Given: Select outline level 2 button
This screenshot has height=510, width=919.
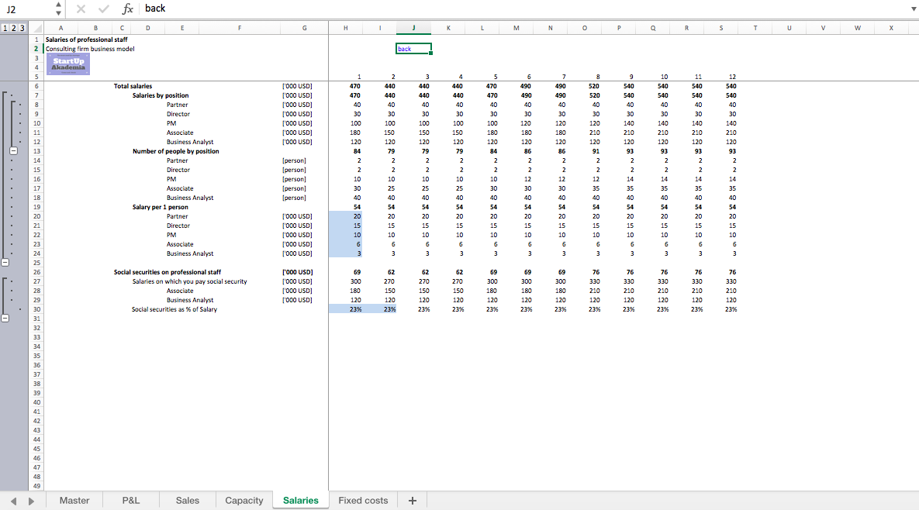Looking at the screenshot, I should tap(12, 27).
